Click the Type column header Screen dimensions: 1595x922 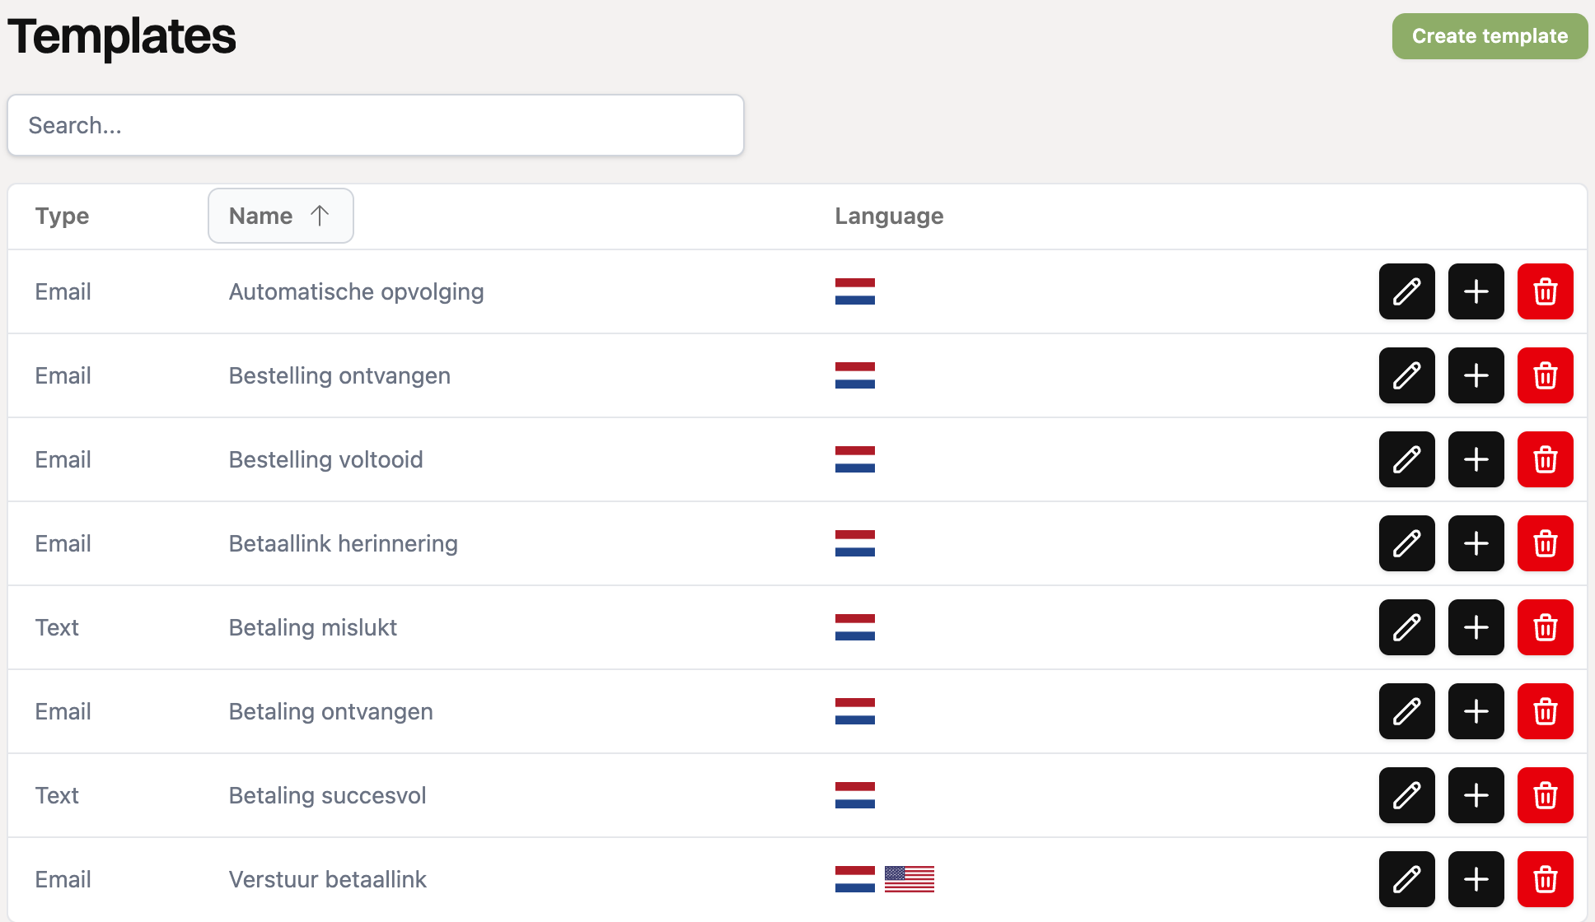click(x=62, y=216)
